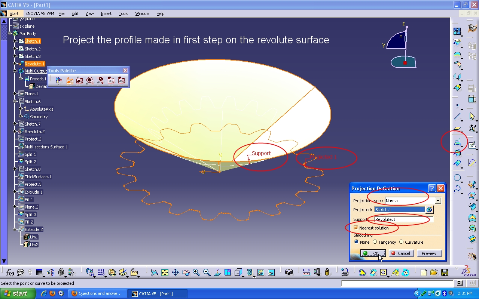479x299 pixels.
Task: Open the Formula f(x) tool
Action: [x=10, y=272]
